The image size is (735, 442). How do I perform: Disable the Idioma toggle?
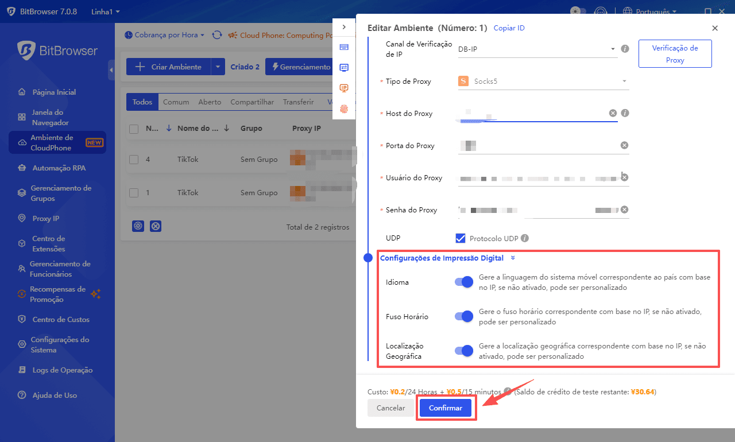[463, 282]
